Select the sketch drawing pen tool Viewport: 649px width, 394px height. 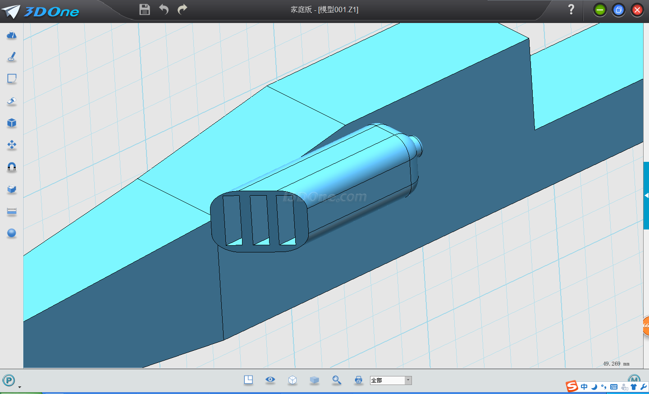click(x=12, y=57)
